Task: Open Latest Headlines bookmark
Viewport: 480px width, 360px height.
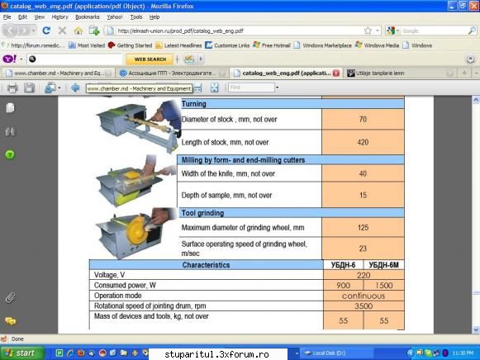Action: click(x=178, y=45)
